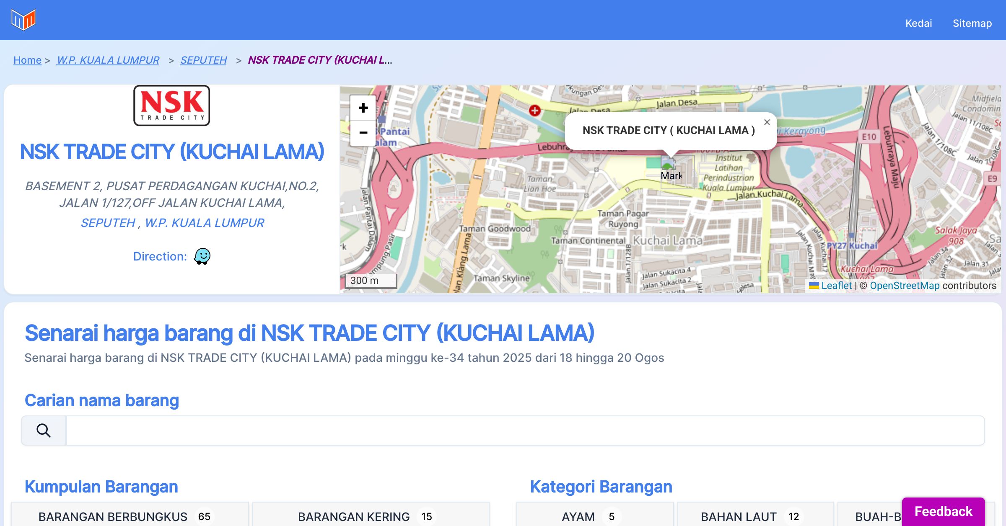
Task: Click the NSK Trade City logo image
Action: pos(172,106)
